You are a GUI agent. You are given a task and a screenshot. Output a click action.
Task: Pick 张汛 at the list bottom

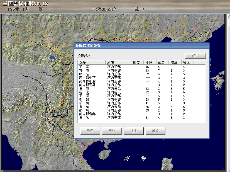click(84, 118)
